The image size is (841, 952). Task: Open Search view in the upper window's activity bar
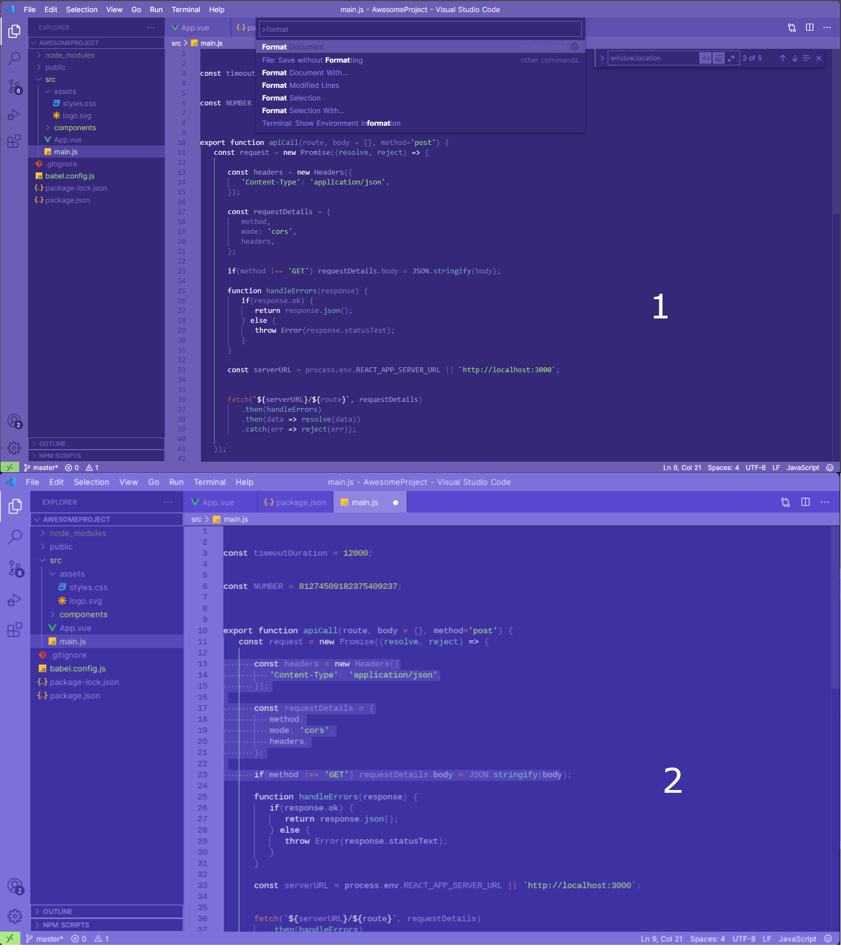14,58
